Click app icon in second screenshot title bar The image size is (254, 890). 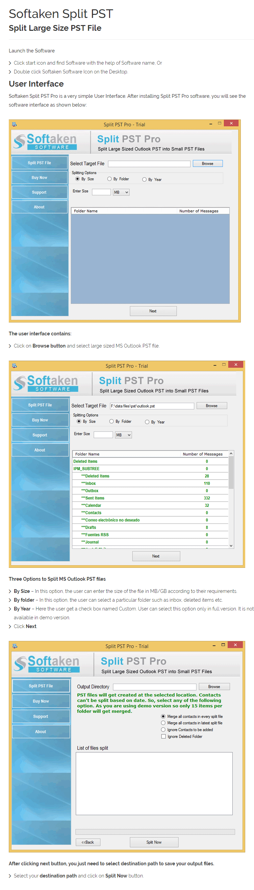point(15,365)
